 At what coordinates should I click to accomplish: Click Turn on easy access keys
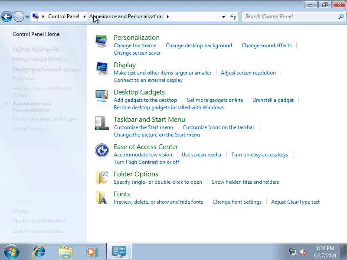coord(259,155)
